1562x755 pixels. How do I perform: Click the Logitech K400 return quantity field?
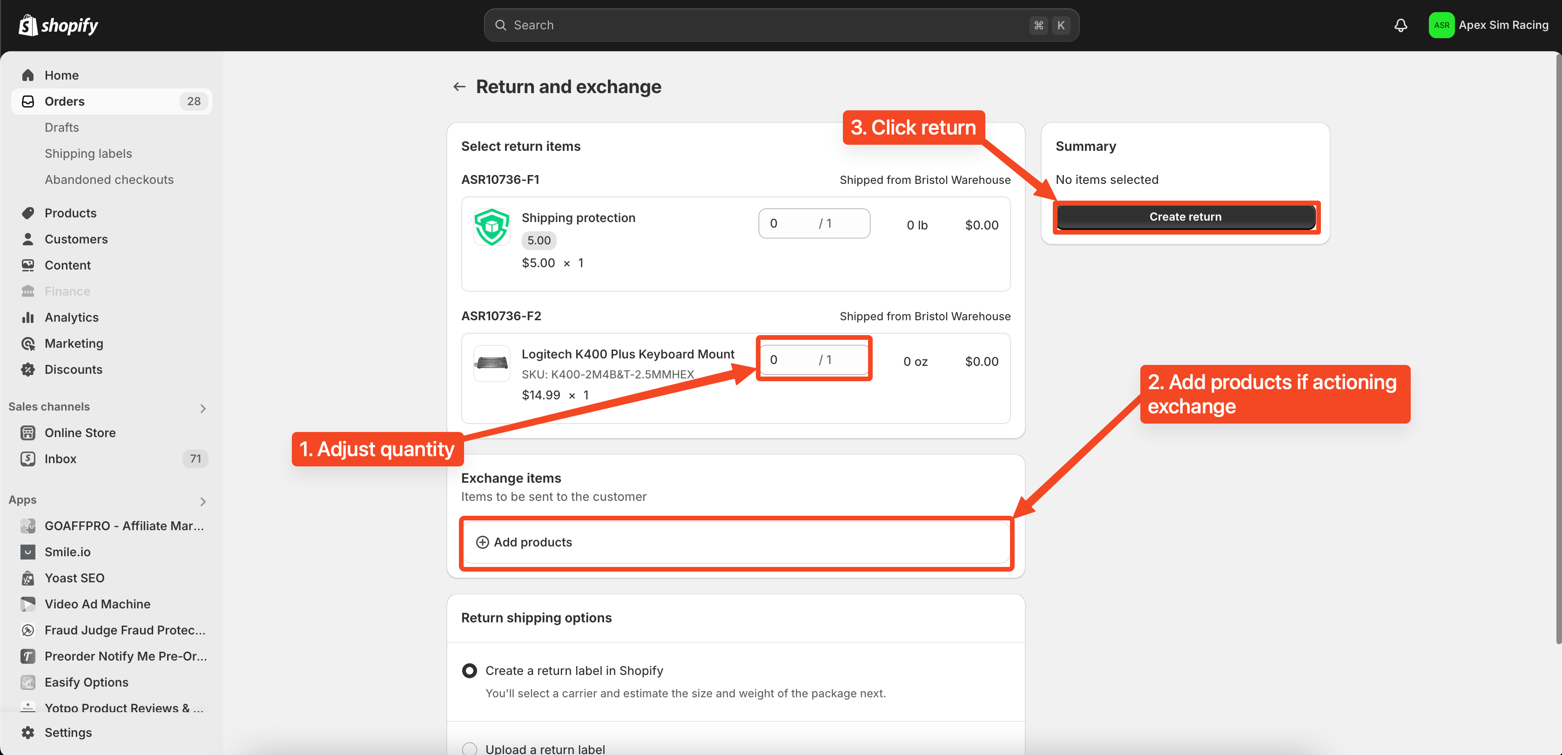788,360
